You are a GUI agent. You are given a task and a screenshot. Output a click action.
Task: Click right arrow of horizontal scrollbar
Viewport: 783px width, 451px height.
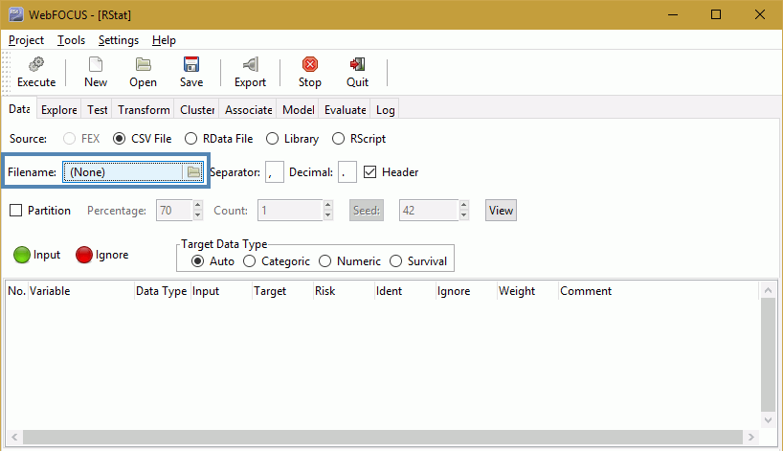pyautogui.click(x=751, y=437)
